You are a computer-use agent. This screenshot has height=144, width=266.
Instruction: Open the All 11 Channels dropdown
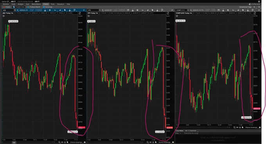pos(191,131)
